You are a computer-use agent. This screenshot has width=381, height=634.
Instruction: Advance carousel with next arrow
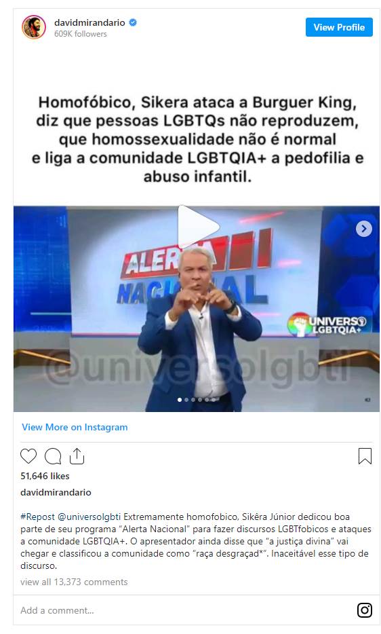pos(363,229)
